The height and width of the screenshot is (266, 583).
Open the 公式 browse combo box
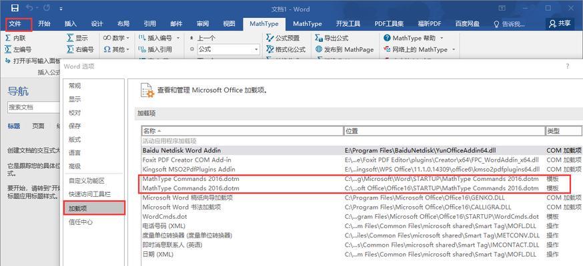click(228, 49)
